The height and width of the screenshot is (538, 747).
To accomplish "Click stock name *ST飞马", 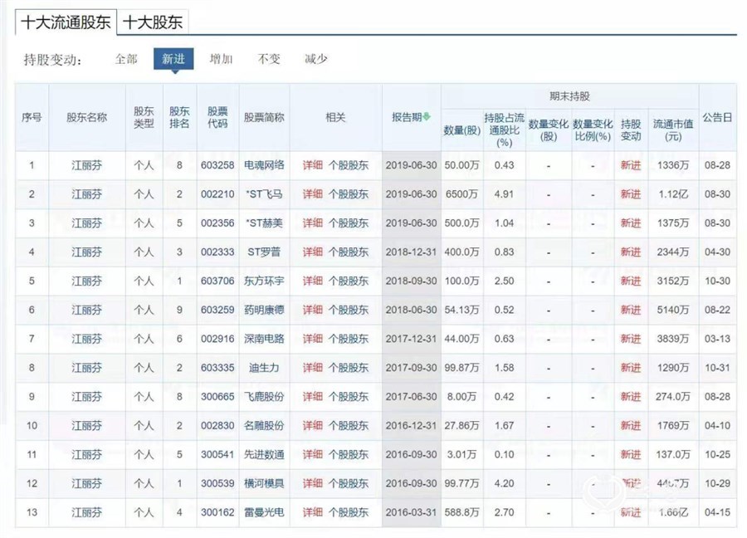I will pyautogui.click(x=264, y=194).
